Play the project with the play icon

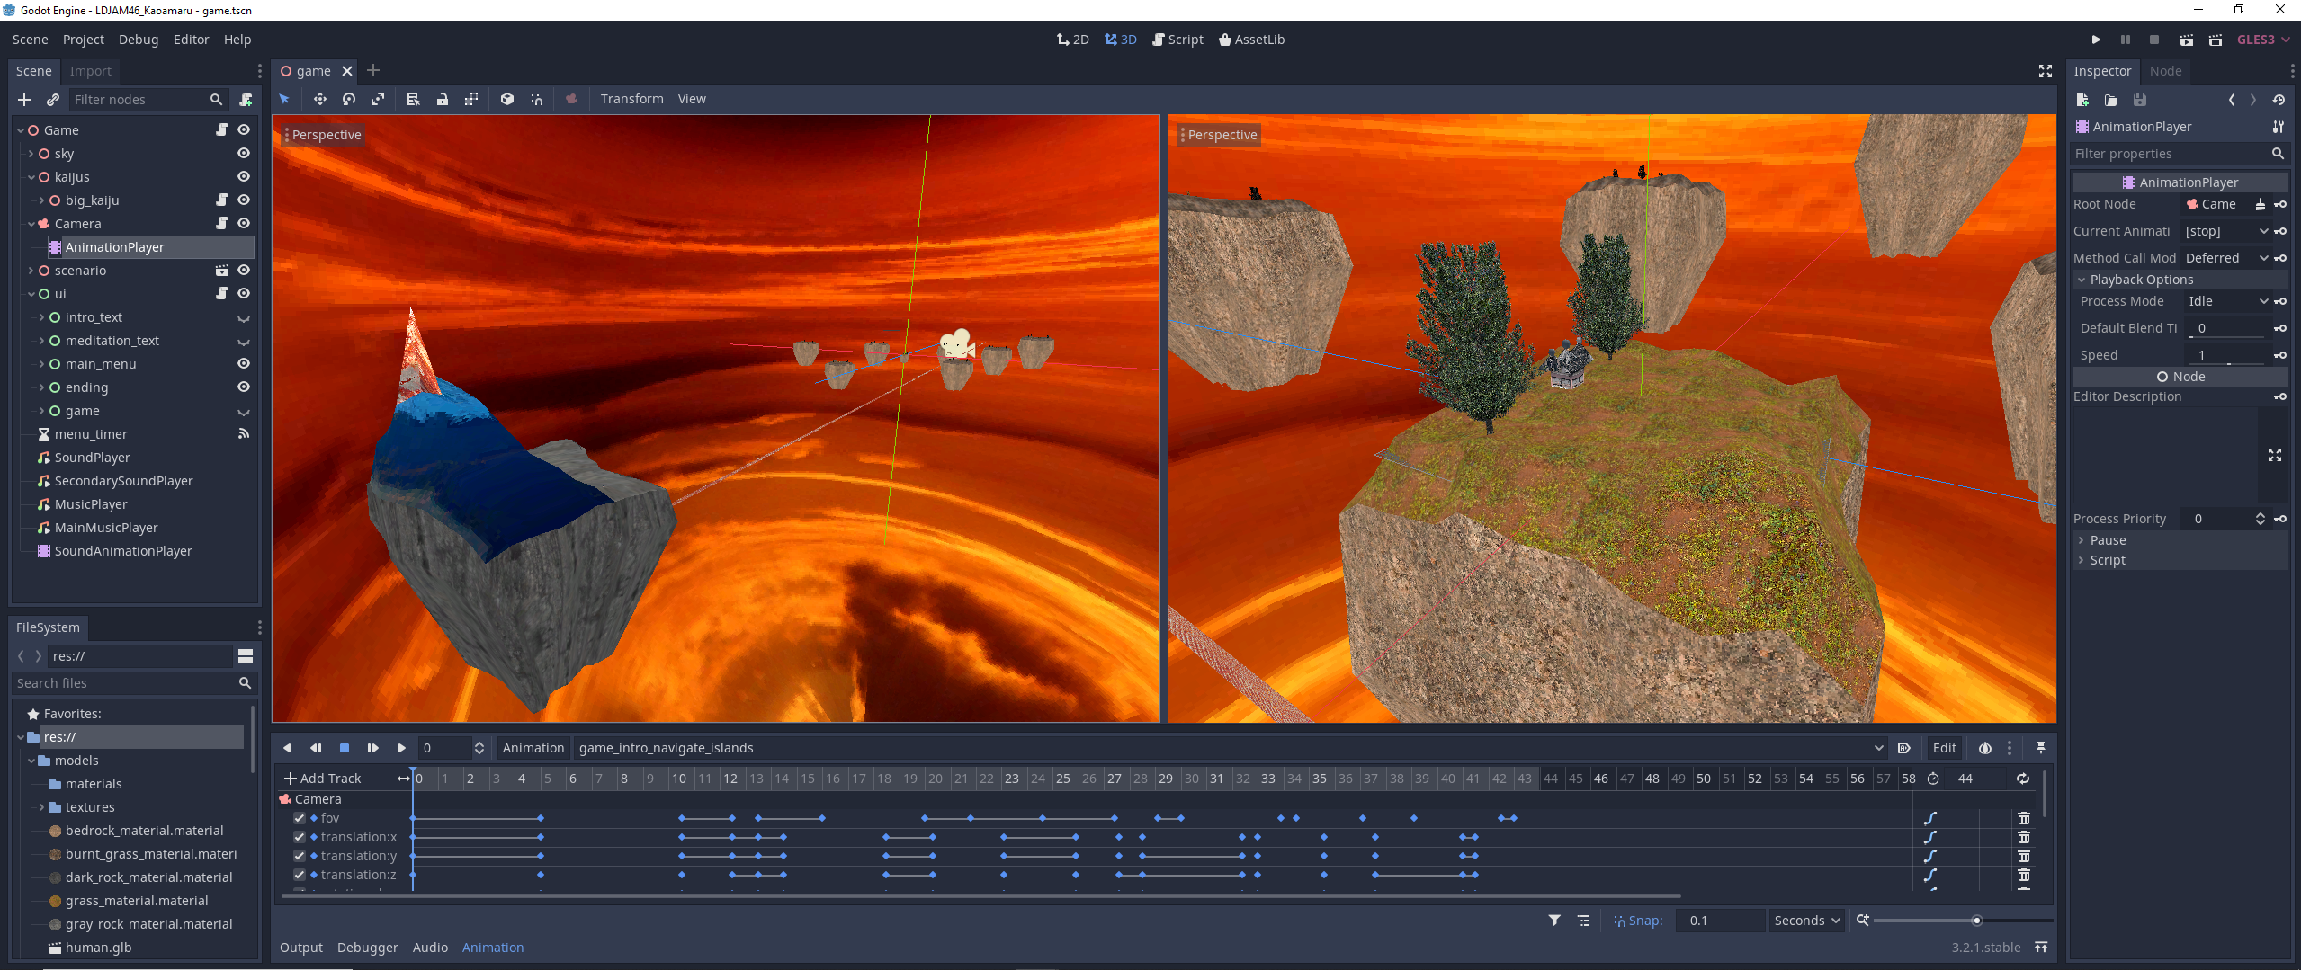[2096, 40]
